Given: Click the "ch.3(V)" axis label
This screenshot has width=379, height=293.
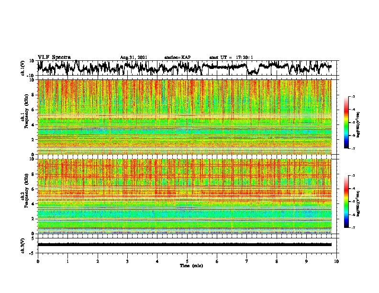Looking at the screenshot, I should [23, 246].
